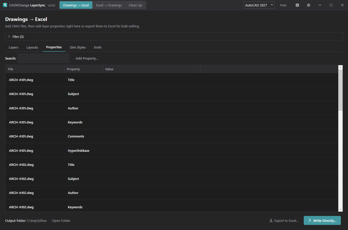Viewport: 348px width, 230px height.
Task: Select the ARCH-A102.dwg Subject property row
Action: pos(172,179)
